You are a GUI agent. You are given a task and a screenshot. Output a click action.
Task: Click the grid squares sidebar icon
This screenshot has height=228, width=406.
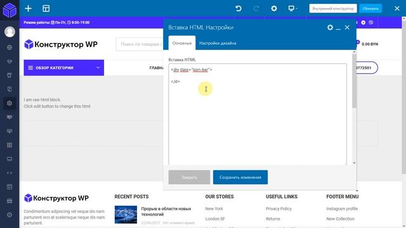point(10,145)
